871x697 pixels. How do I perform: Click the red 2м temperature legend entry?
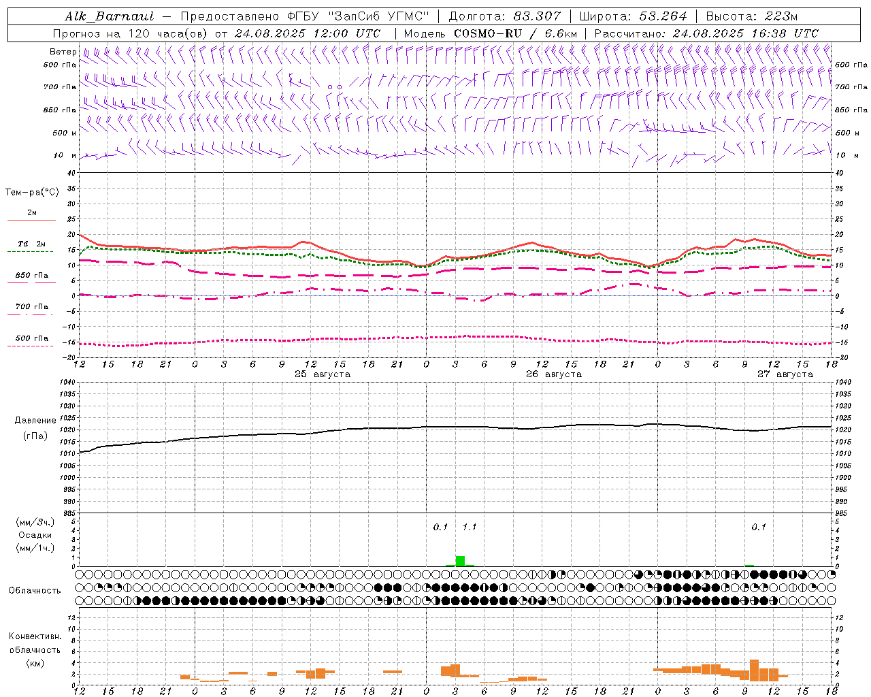point(31,216)
